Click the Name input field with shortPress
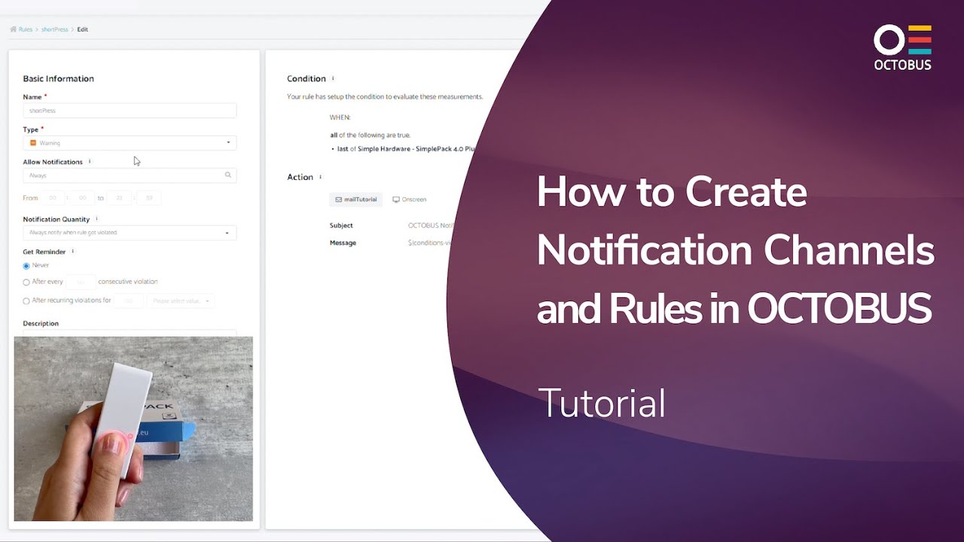This screenshot has height=542, width=964. (x=130, y=111)
